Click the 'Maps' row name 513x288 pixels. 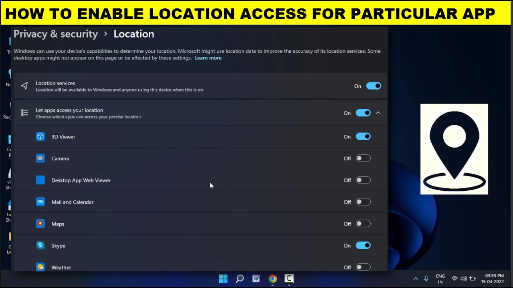[58, 224]
